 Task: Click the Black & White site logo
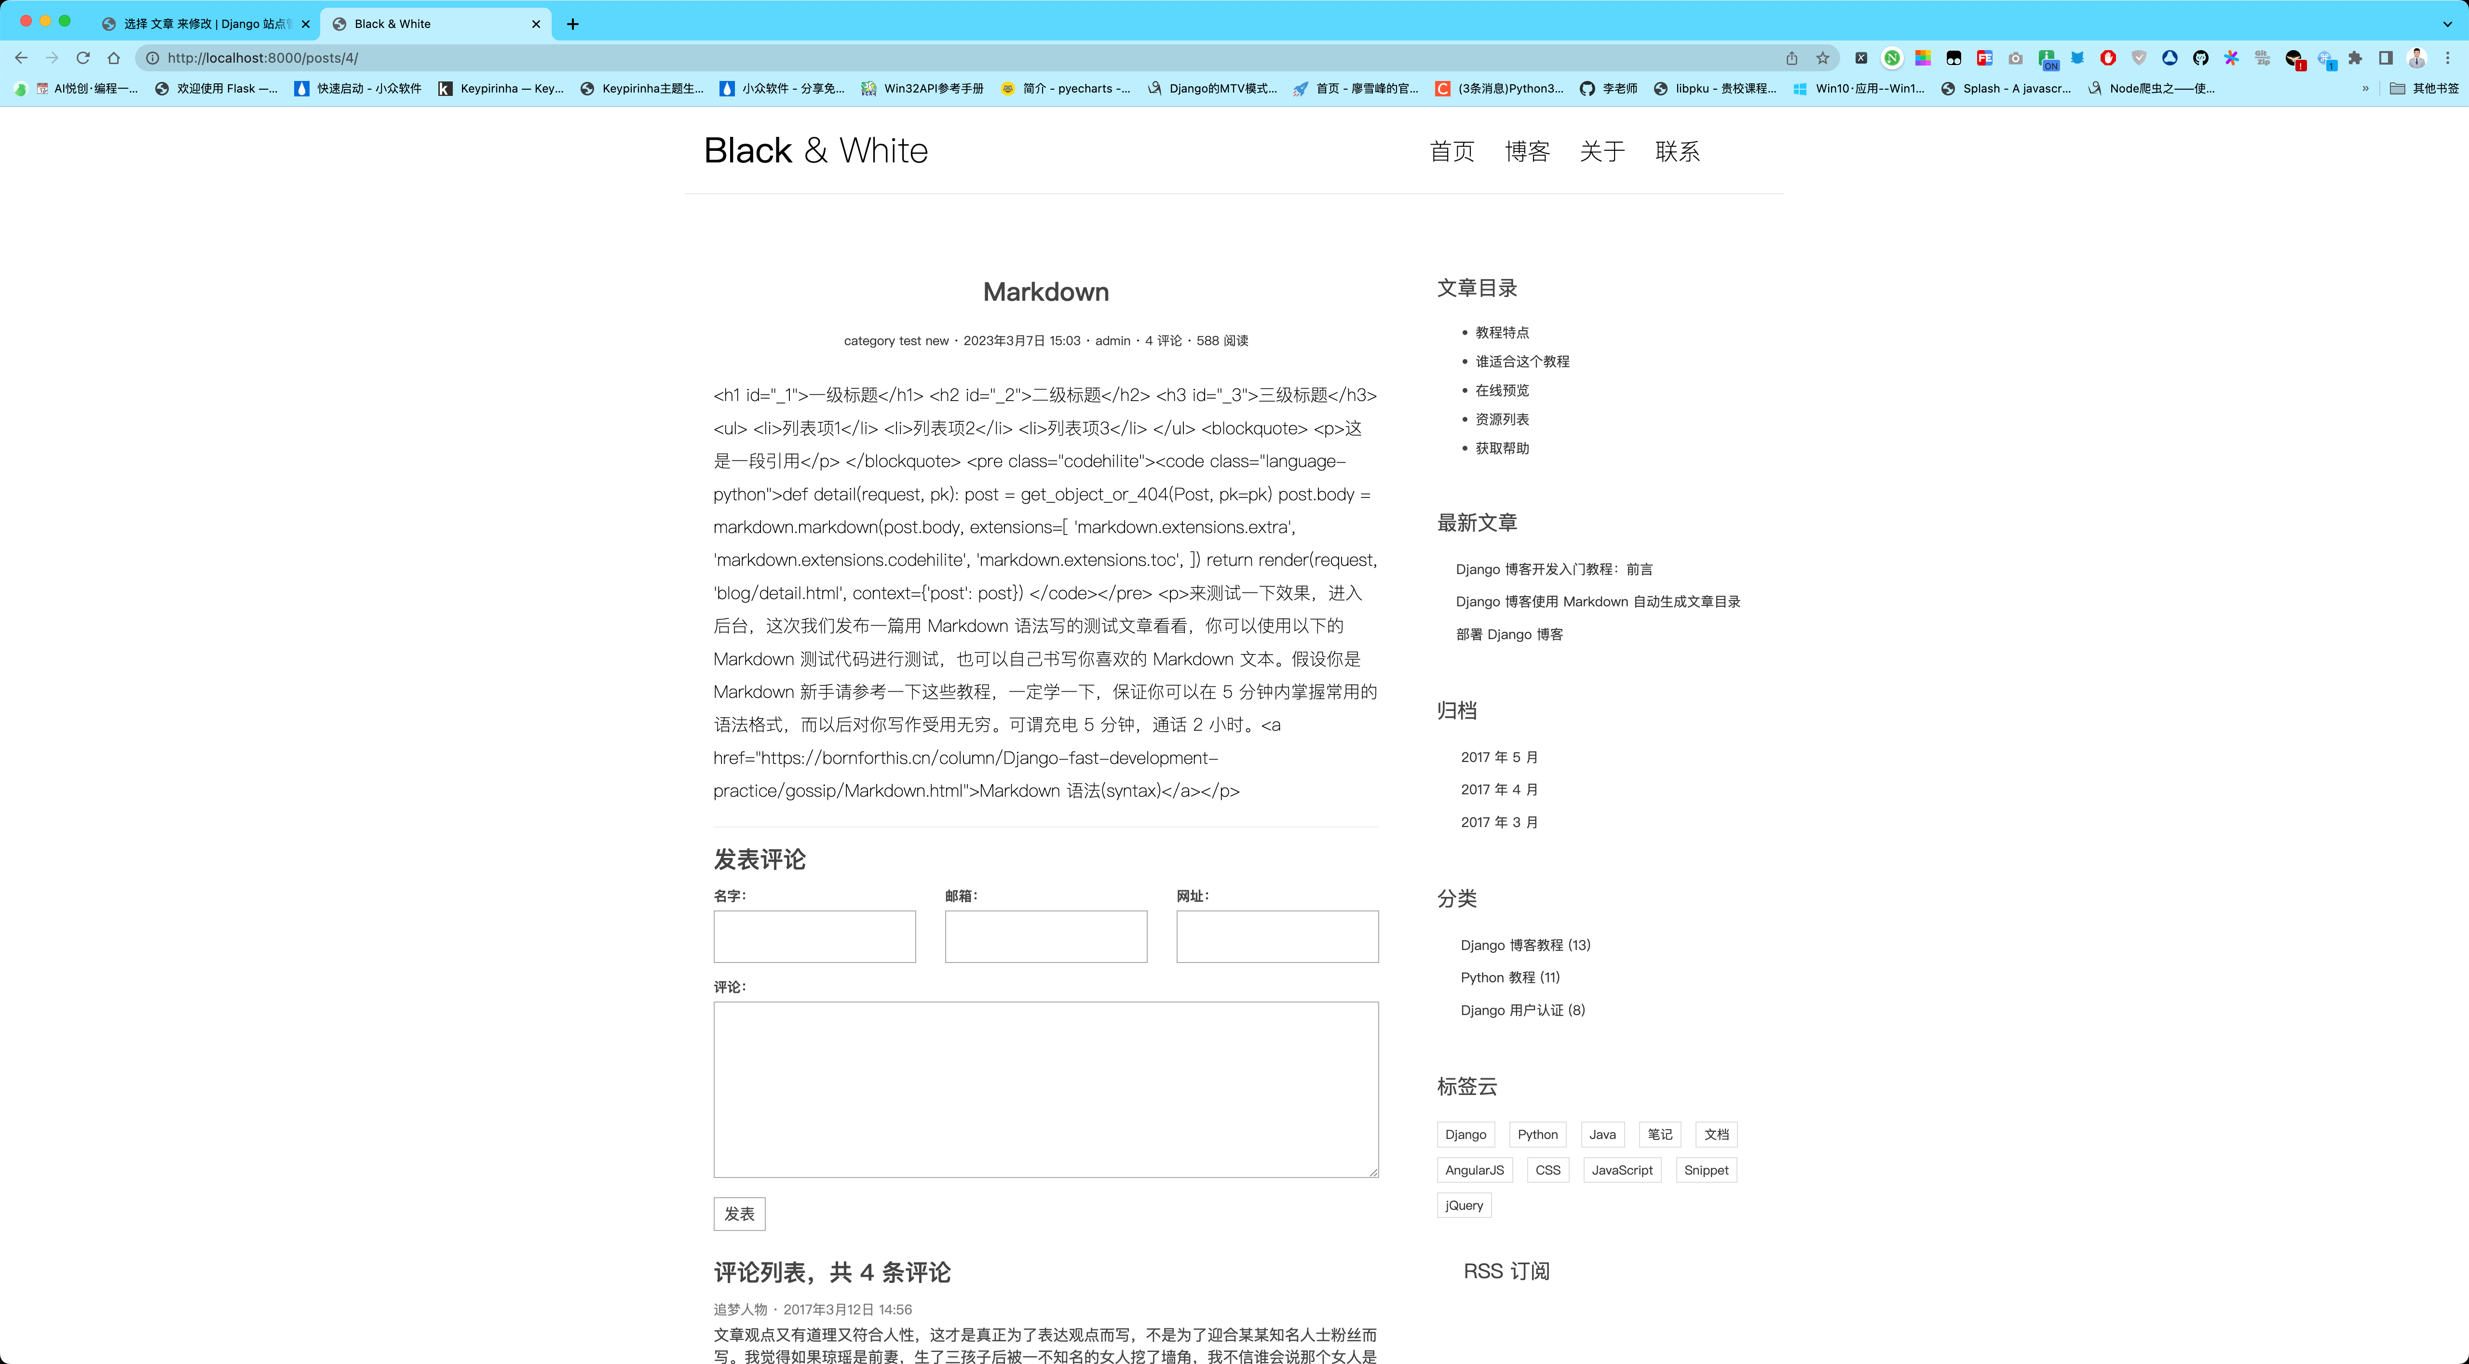click(x=815, y=150)
